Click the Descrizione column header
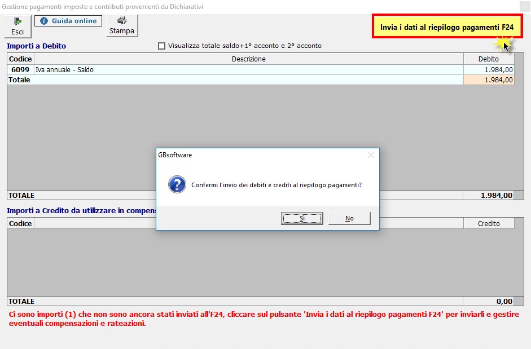The width and height of the screenshot is (531, 349). click(248, 59)
